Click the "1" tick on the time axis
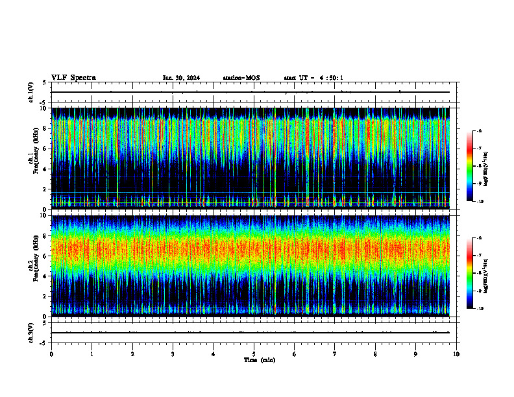 coord(92,354)
